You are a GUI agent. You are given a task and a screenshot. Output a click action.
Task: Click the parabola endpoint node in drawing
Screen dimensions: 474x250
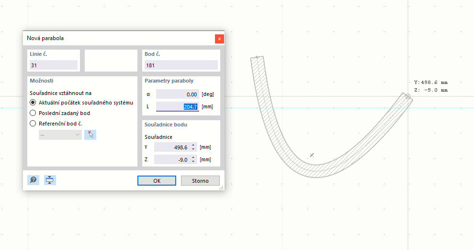click(408, 96)
